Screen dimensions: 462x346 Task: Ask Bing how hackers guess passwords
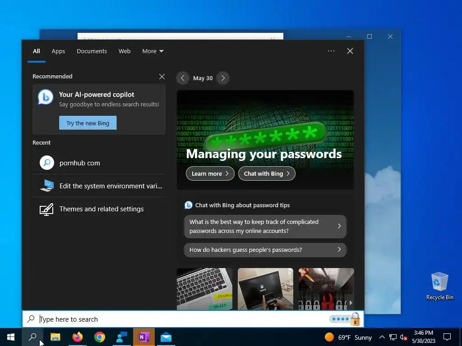click(265, 250)
